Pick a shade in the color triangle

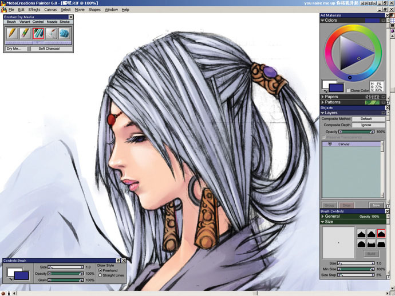[x=351, y=53]
